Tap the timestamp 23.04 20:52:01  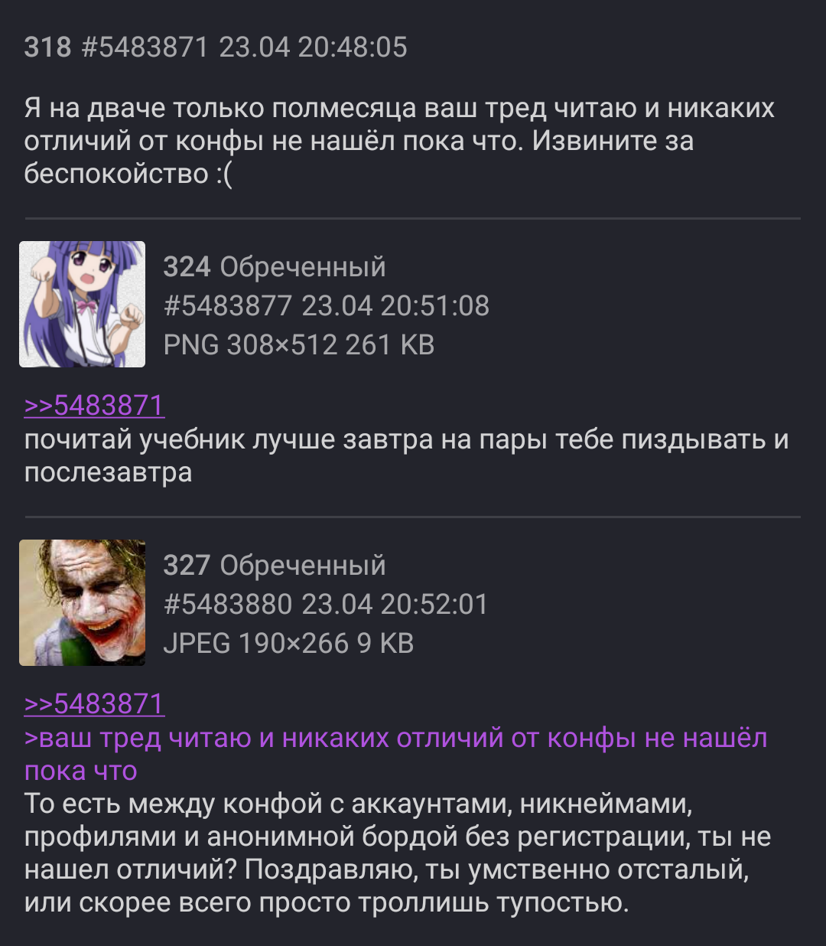pos(395,605)
